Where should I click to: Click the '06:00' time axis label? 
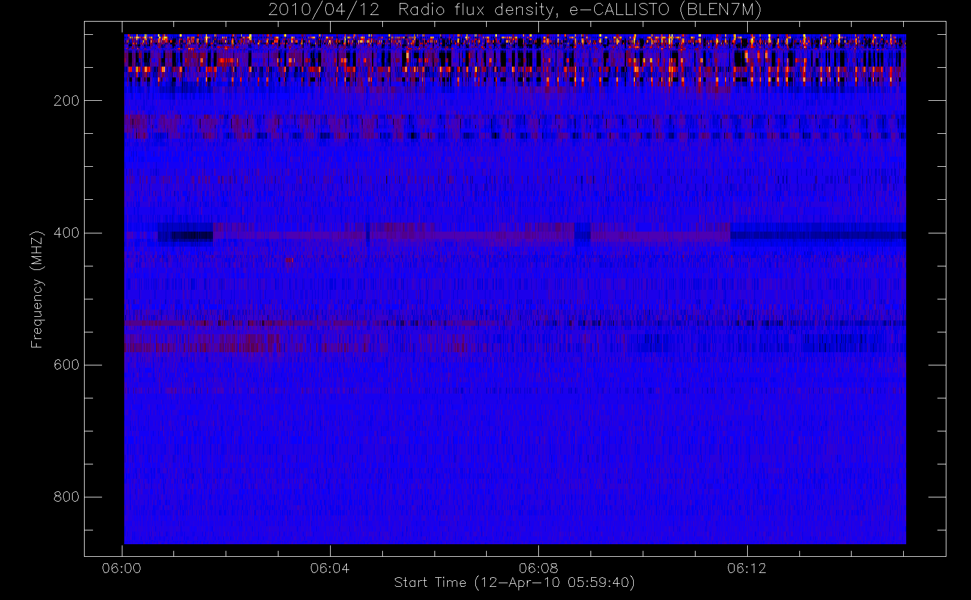[122, 568]
